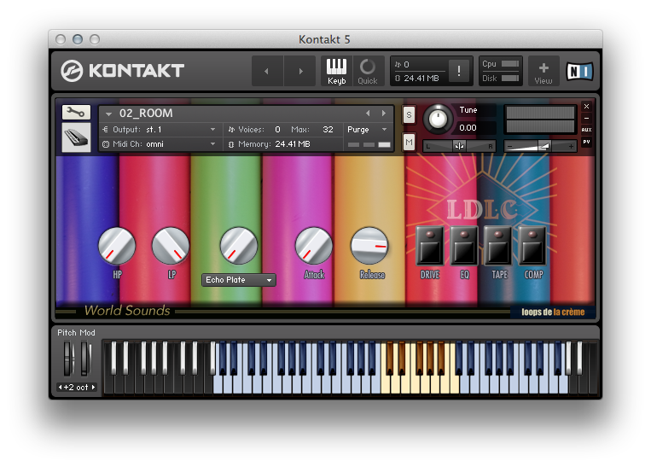The width and height of the screenshot is (651, 467).
Task: Minimize instrument header with minus button
Action: point(587,118)
